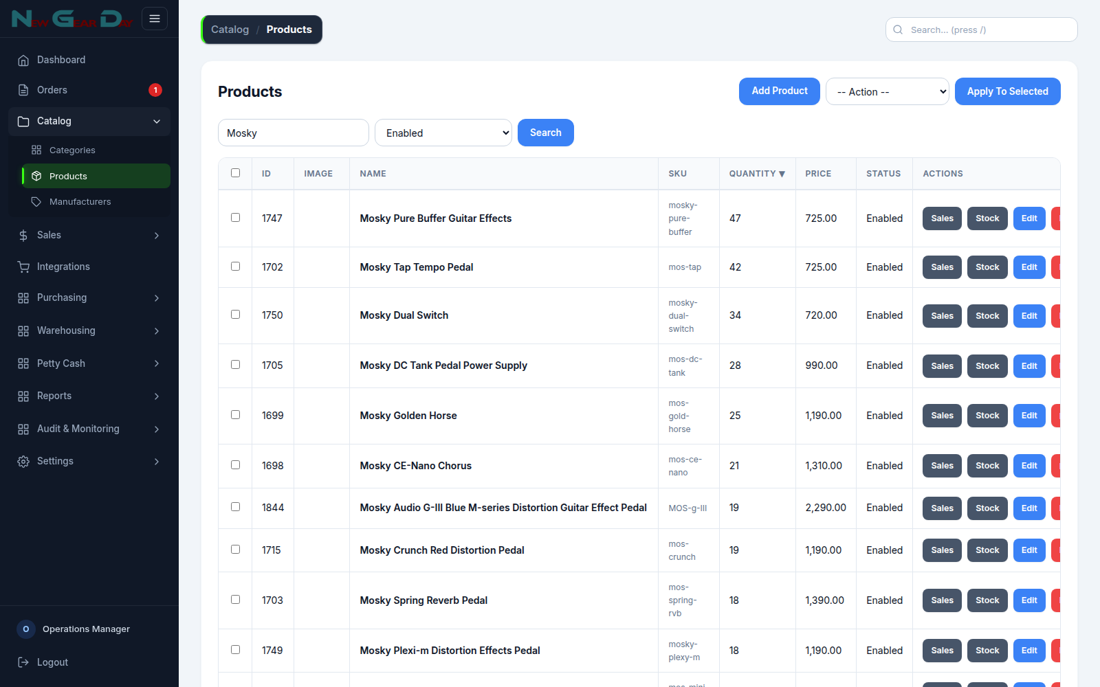The height and width of the screenshot is (687, 1100).
Task: Open Stock for Mosky Spring Reverb Pedal
Action: click(987, 600)
